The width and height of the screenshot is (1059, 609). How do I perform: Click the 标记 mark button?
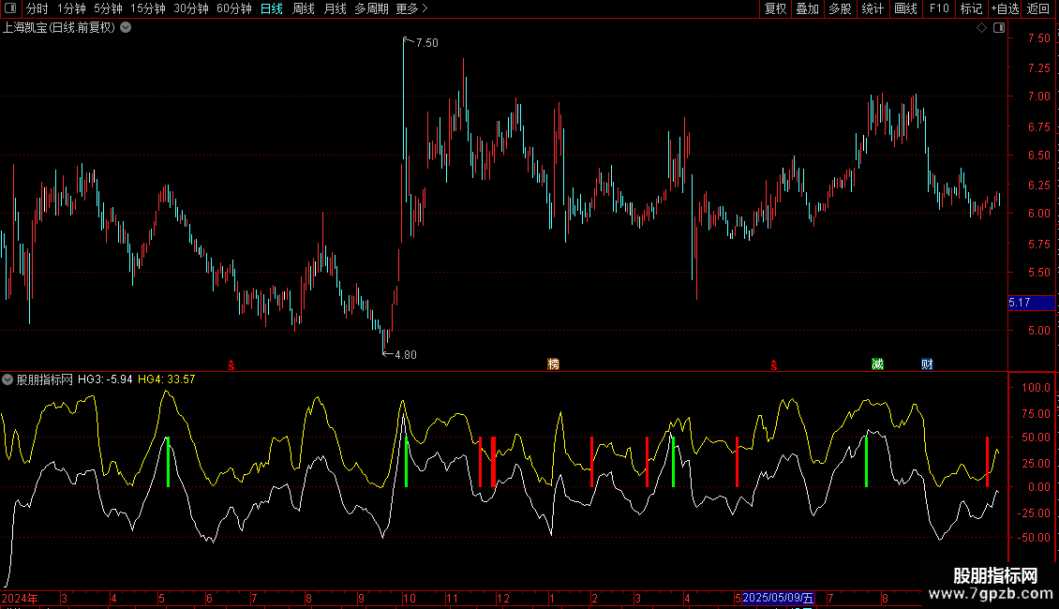coord(971,8)
